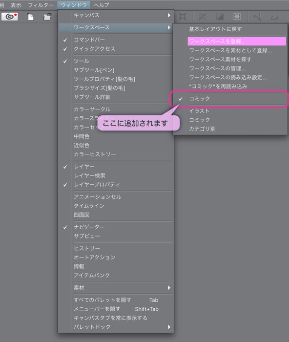Toggle the レイヤー palette visibility
289x342 pixels.
pos(116,167)
